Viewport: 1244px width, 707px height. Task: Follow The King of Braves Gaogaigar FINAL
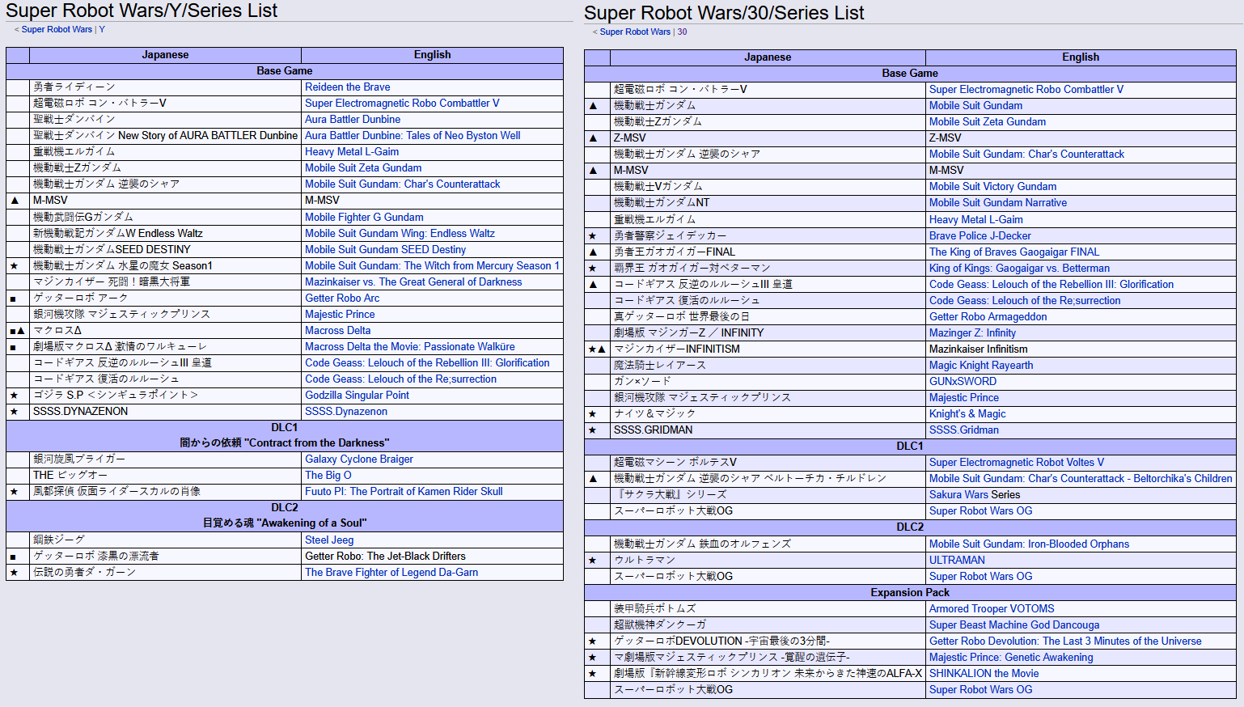[1014, 252]
